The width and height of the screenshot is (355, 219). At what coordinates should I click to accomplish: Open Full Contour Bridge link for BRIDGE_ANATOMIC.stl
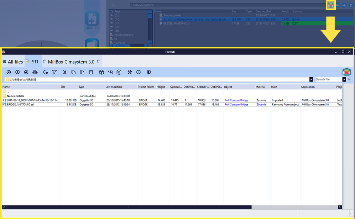(236, 105)
